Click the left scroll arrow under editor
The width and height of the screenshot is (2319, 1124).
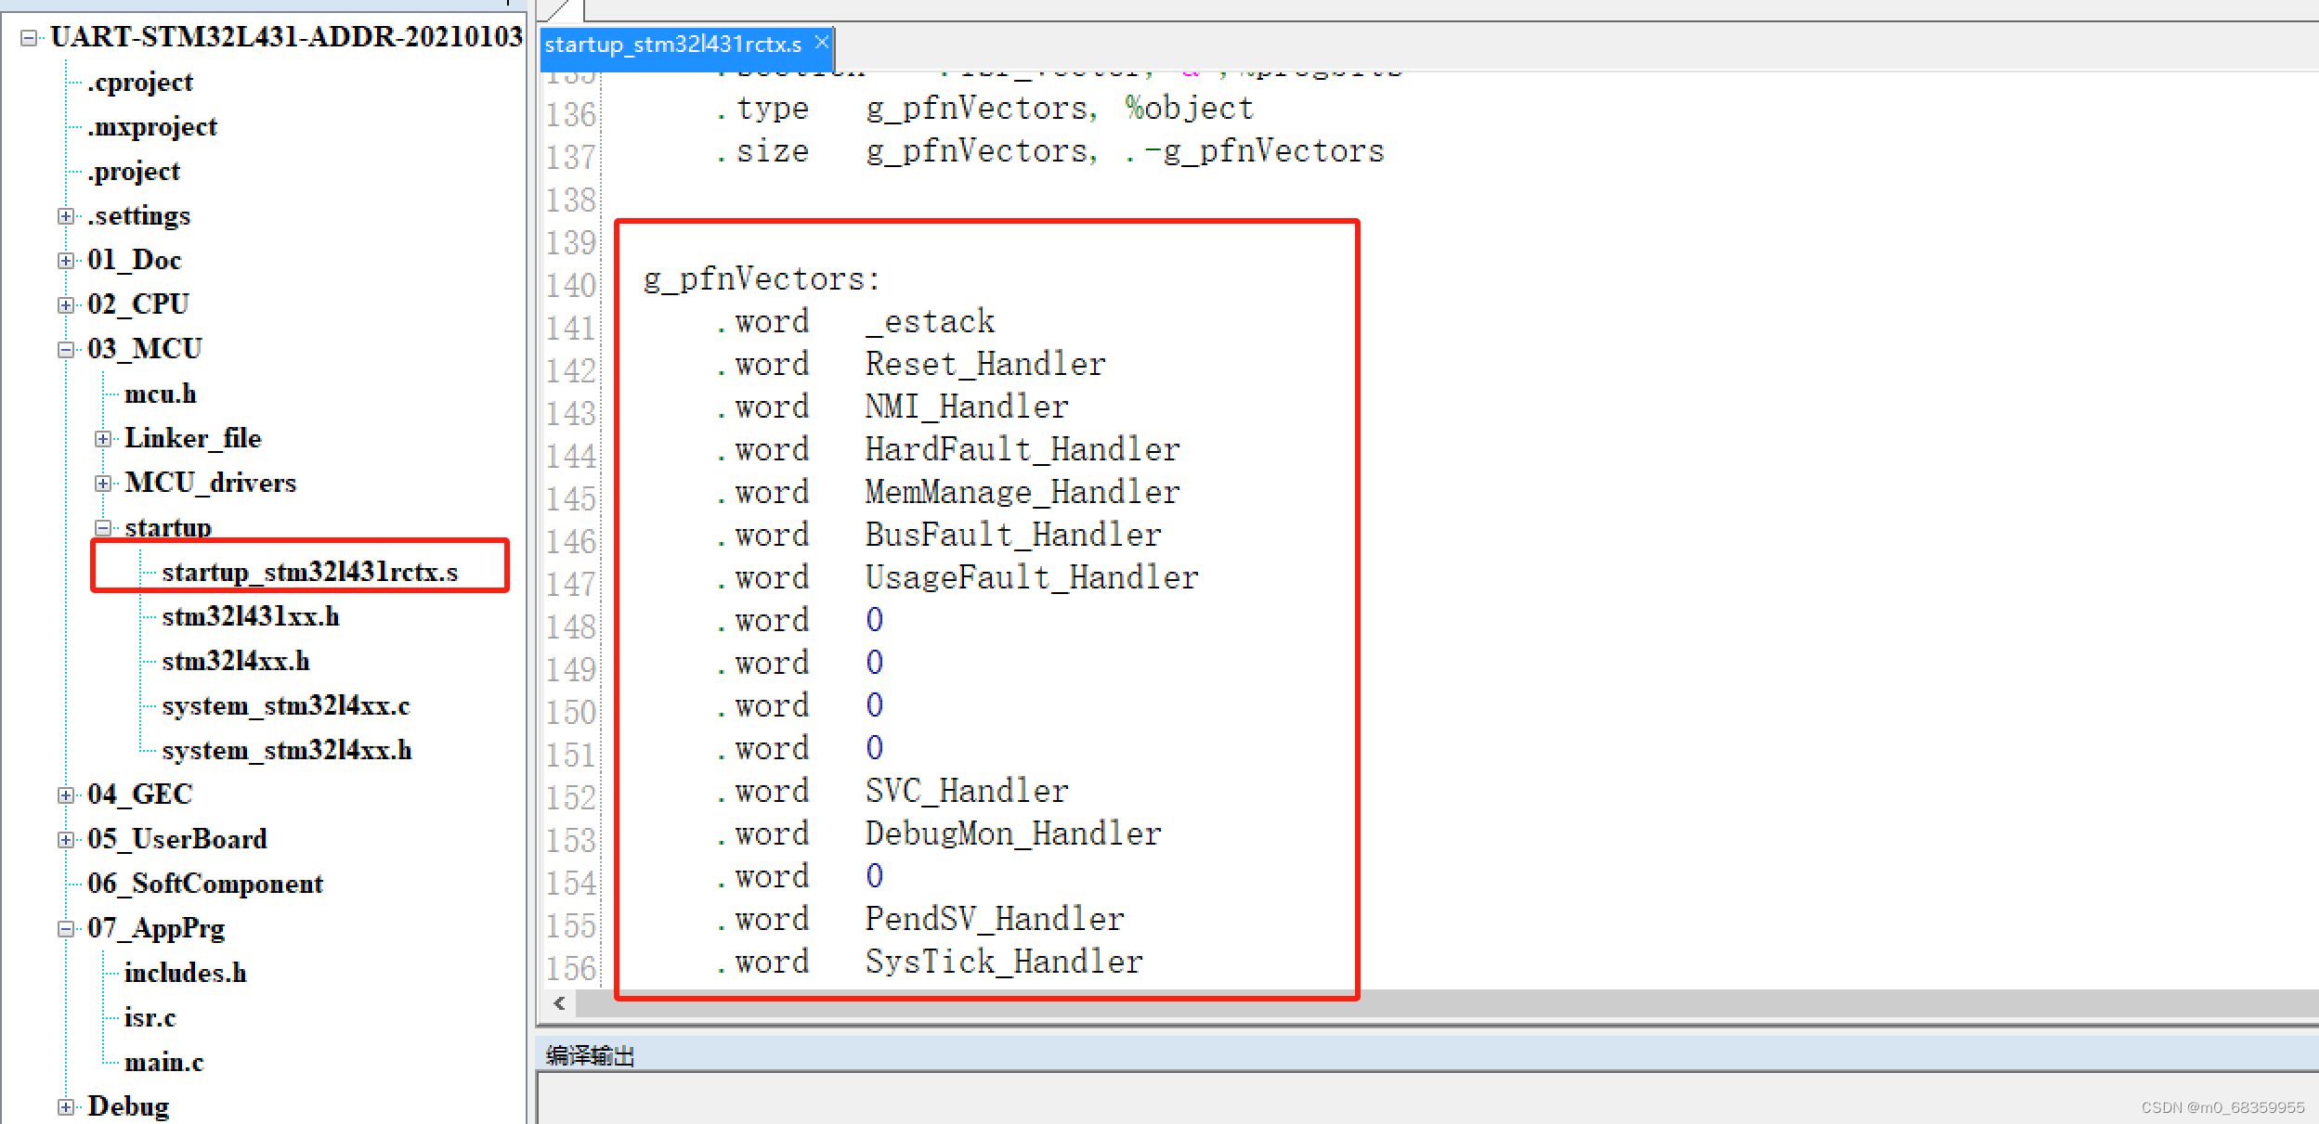[559, 1003]
